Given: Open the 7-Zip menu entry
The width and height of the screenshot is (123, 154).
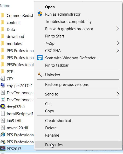Looking at the screenshot, I should pyautogui.click(x=78, y=43).
